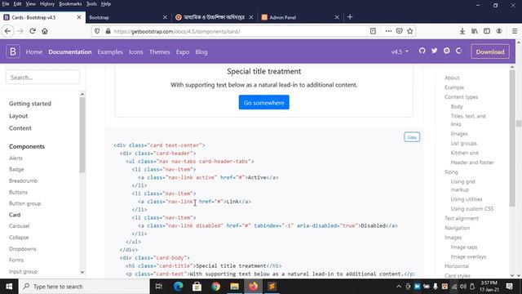Open tracking protection shield icon

(97, 31)
